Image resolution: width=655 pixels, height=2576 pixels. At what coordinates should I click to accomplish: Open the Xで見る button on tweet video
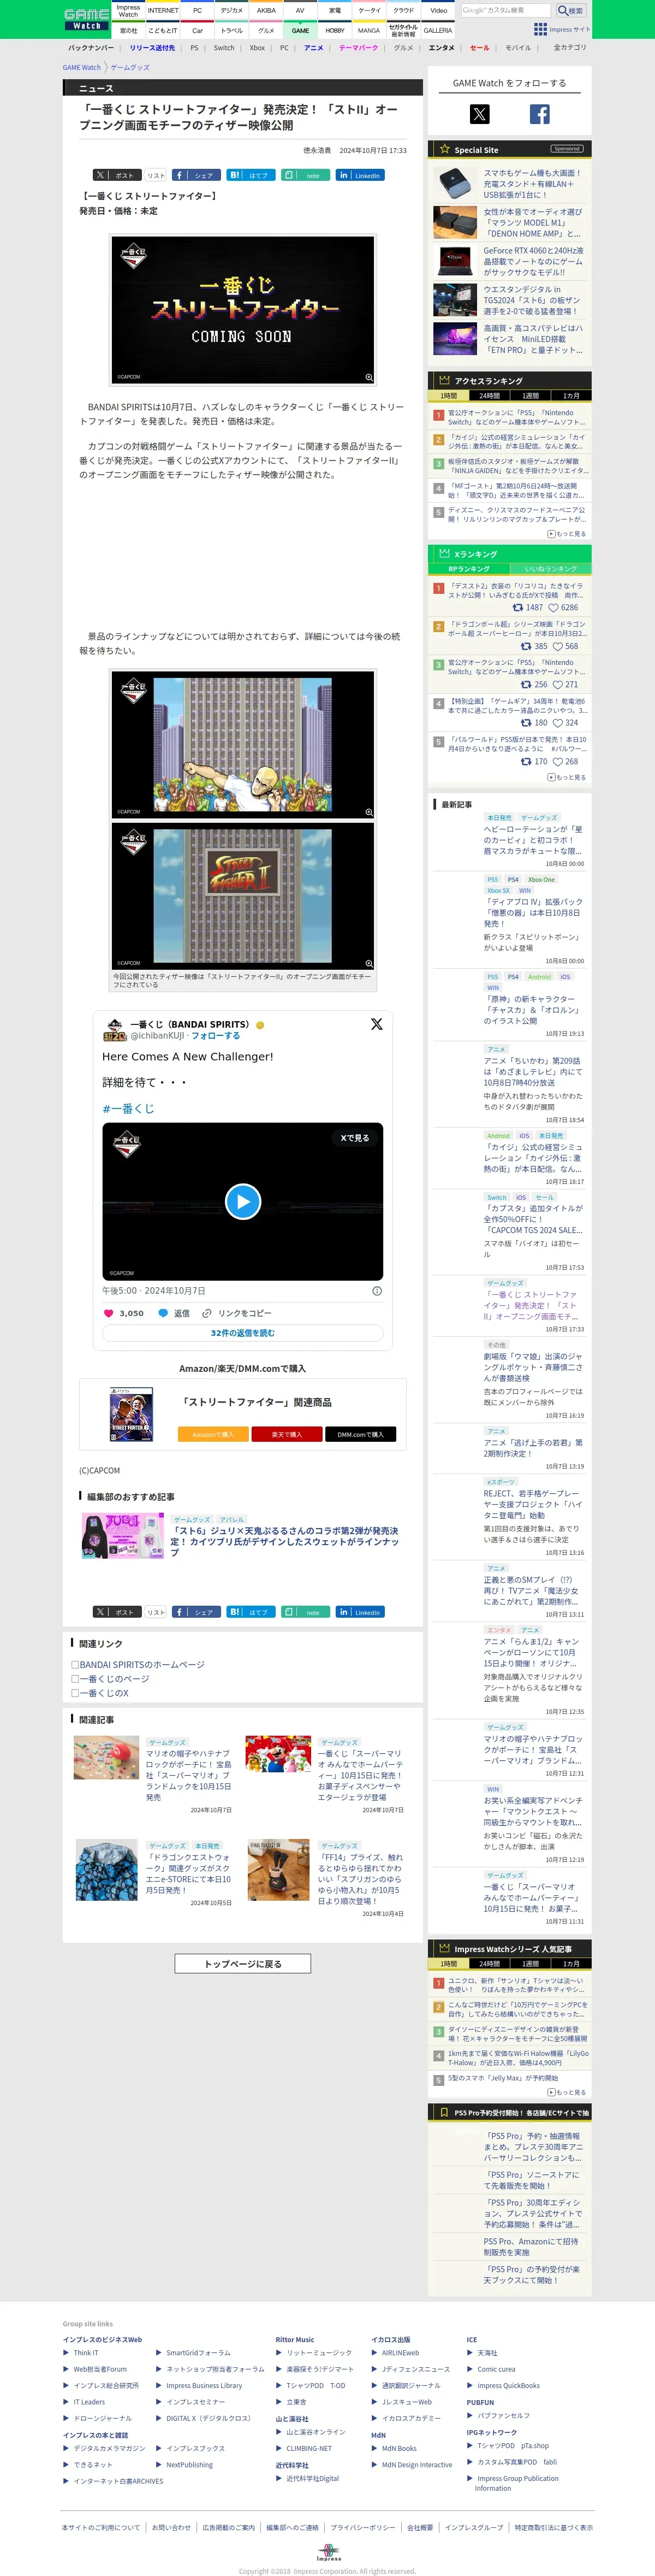(354, 1138)
